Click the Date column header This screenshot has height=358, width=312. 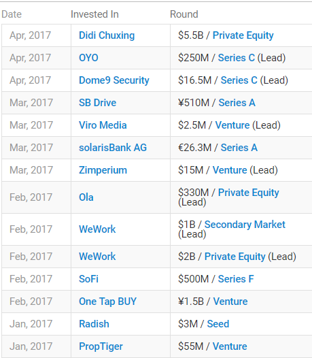(x=12, y=14)
